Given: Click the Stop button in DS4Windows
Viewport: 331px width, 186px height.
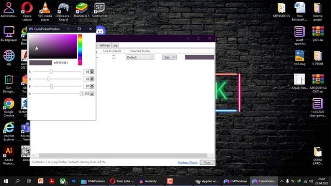Looking at the screenshot, I should click(207, 162).
